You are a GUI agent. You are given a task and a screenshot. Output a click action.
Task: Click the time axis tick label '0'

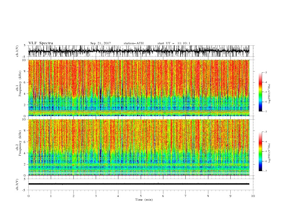coord(28,196)
